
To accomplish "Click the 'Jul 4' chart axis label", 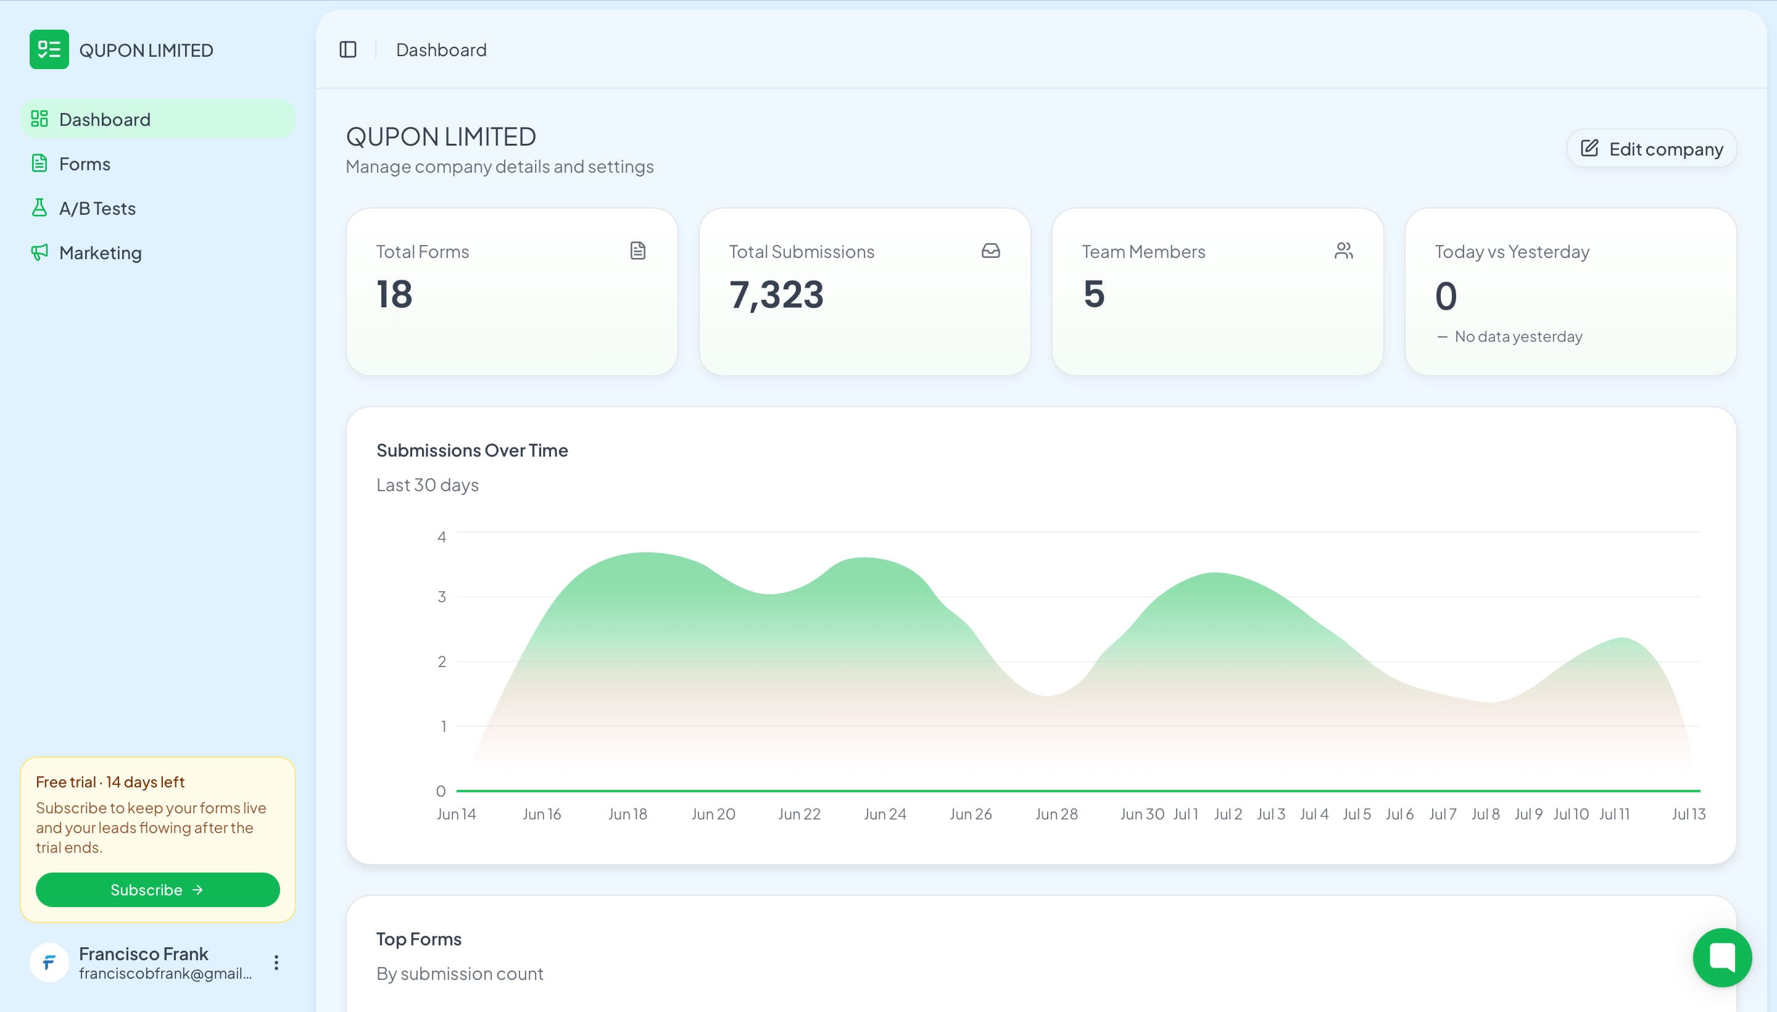I will click(x=1314, y=814).
